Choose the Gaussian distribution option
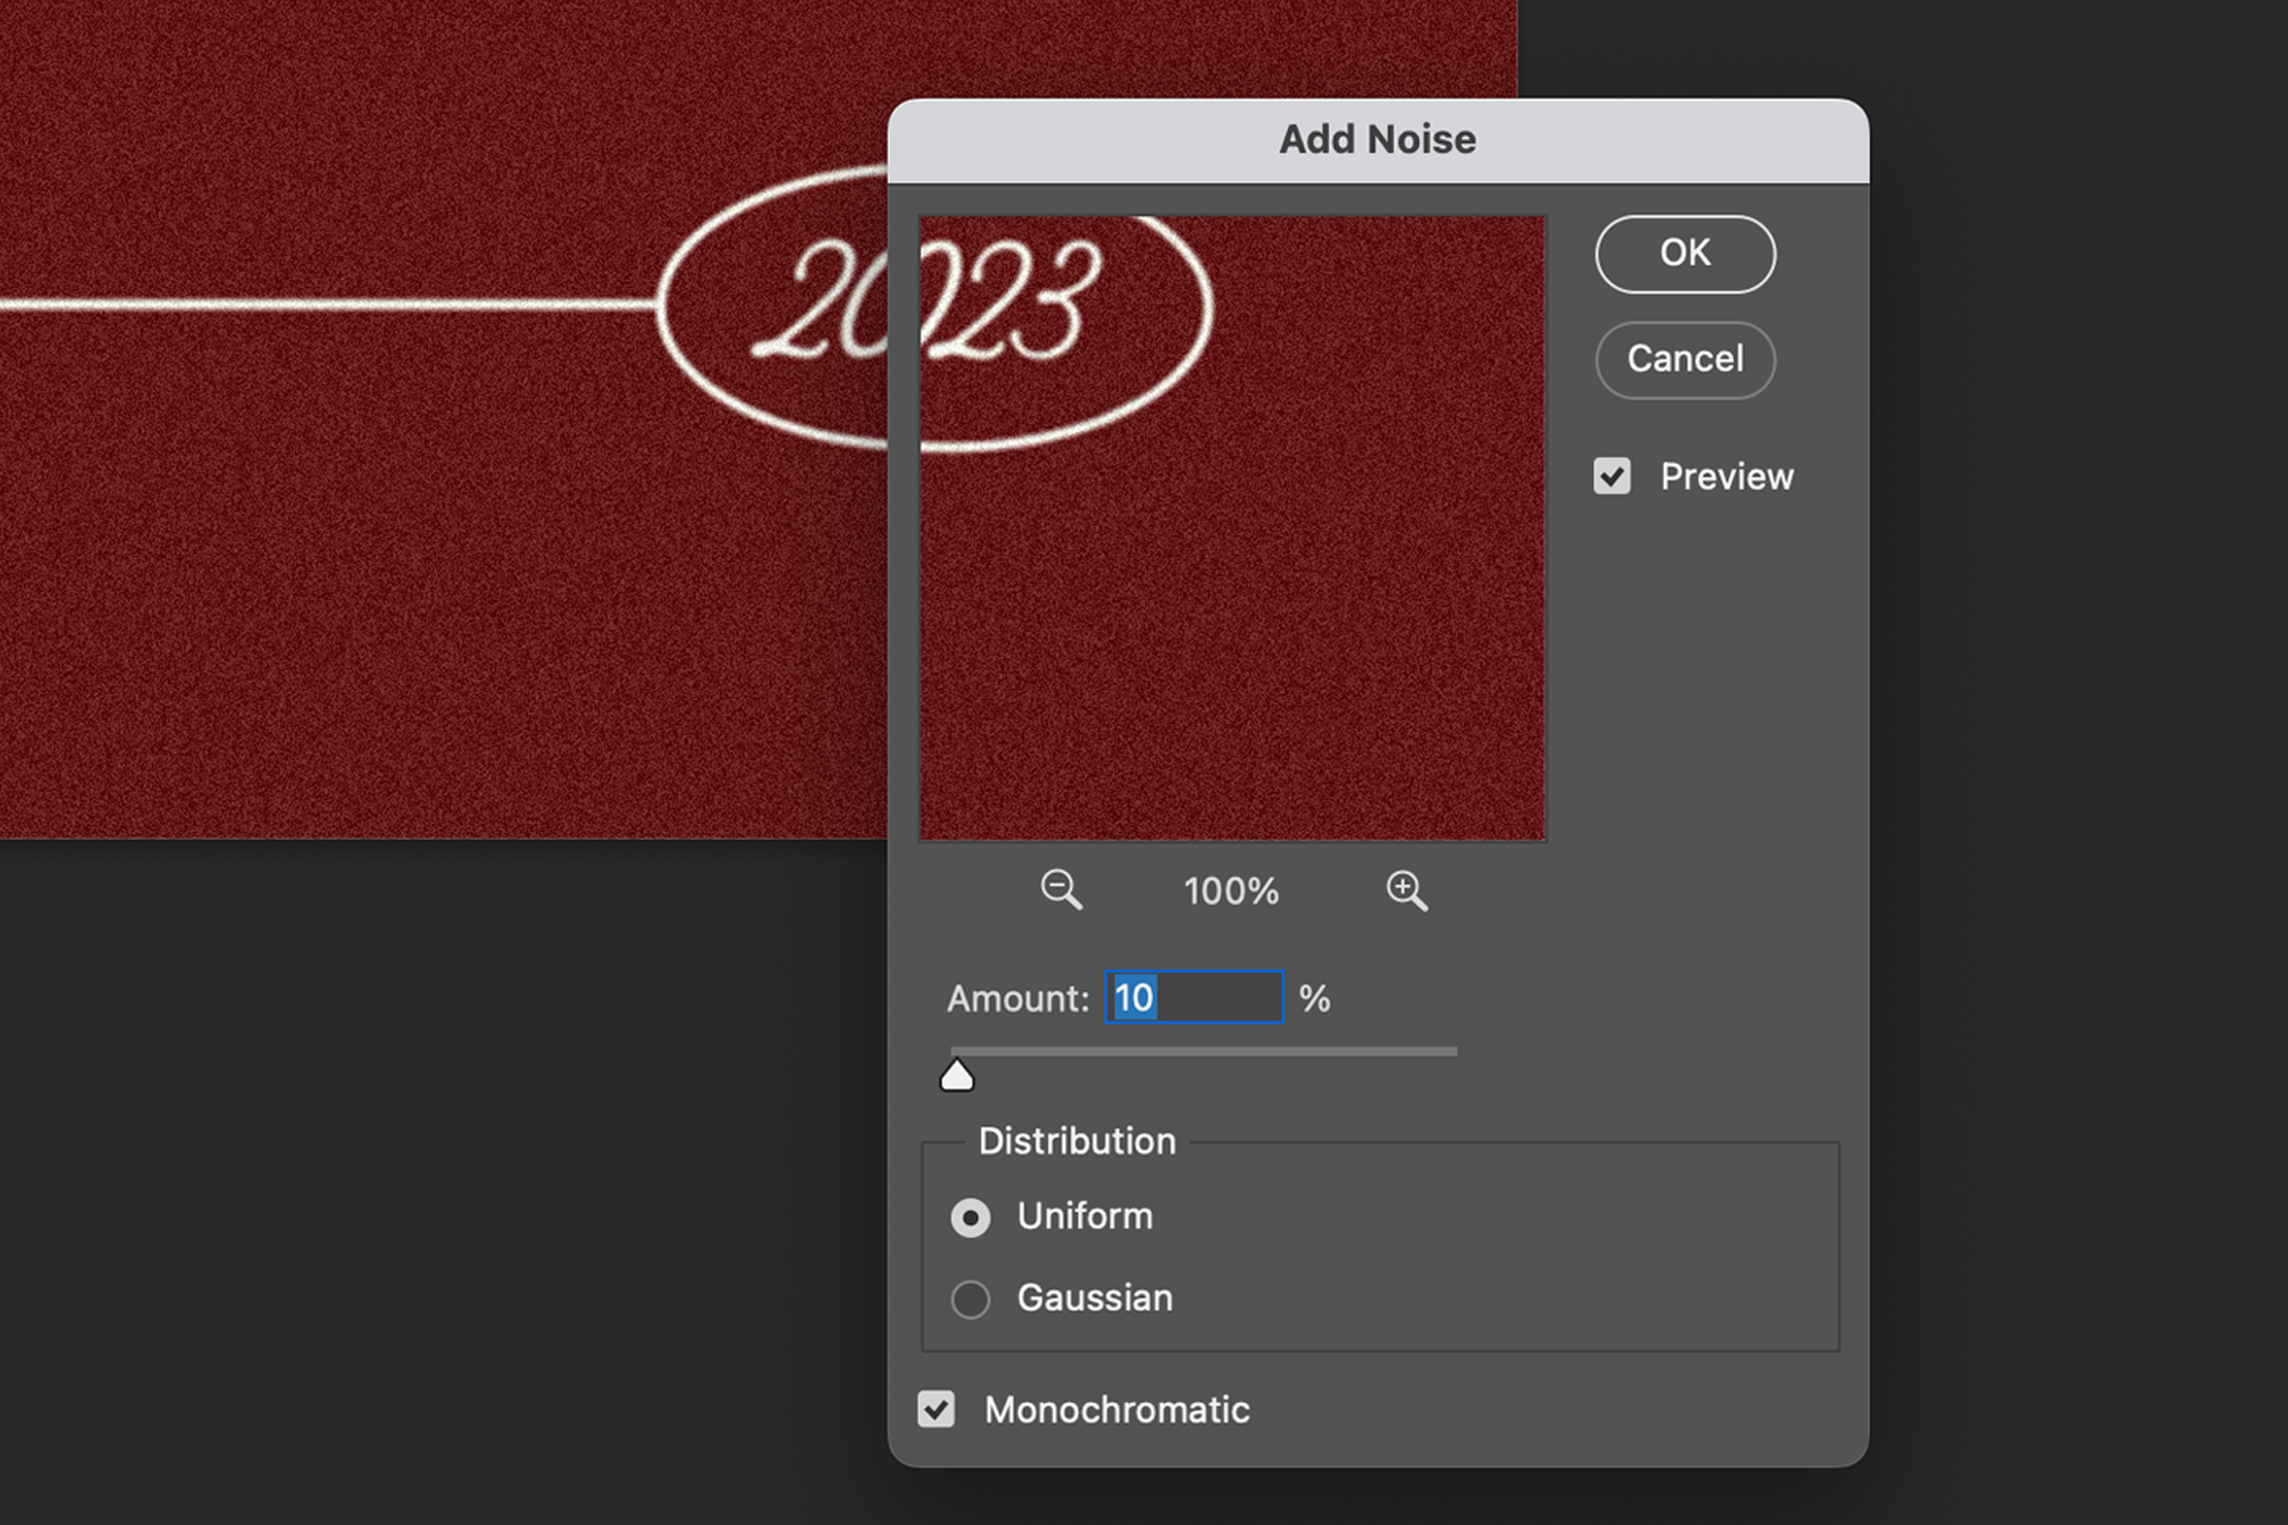The image size is (2288, 1525). (970, 1299)
